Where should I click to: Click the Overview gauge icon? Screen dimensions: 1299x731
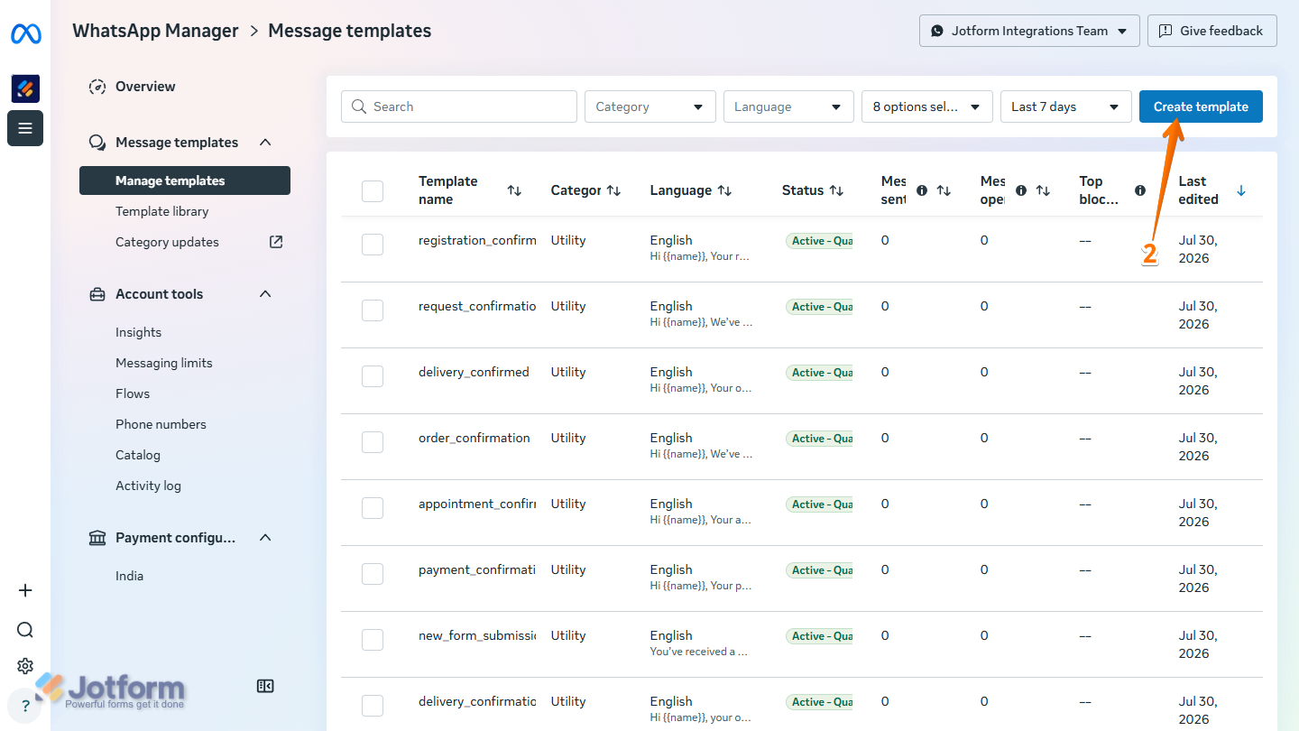[x=97, y=87]
